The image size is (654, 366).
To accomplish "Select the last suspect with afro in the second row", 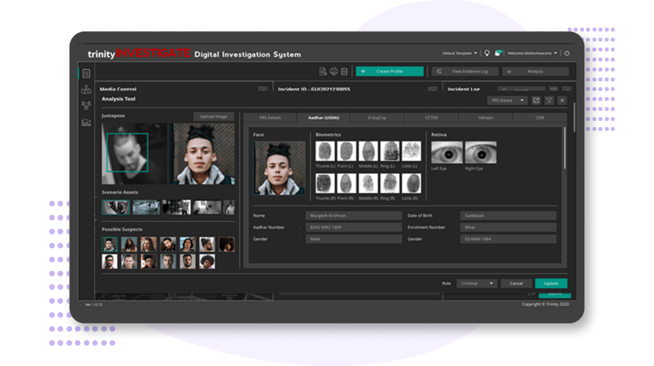I will click(207, 261).
